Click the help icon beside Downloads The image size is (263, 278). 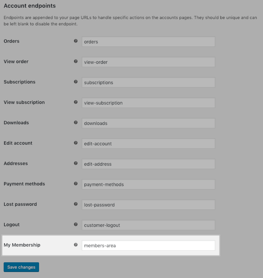[76, 122]
